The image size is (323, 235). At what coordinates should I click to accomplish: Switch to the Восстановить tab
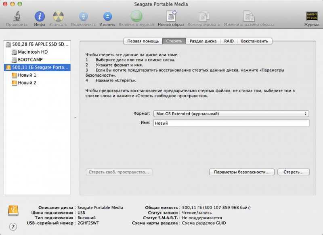tap(255, 41)
